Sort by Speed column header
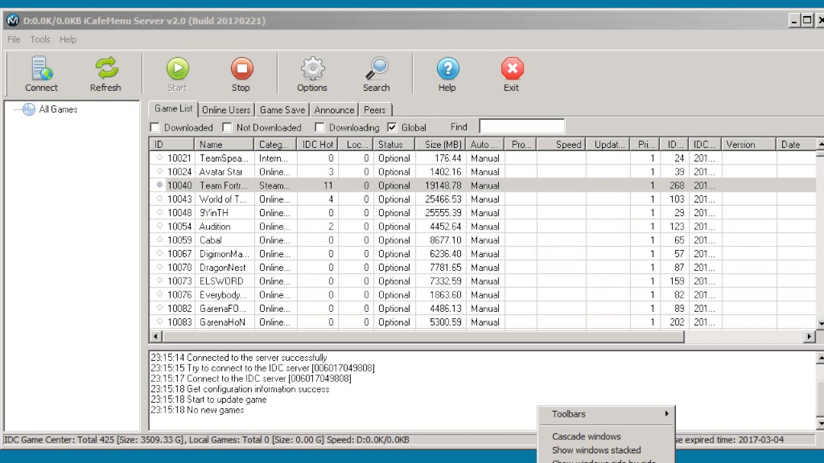Screen dimensions: 824x463 [x=561, y=145]
